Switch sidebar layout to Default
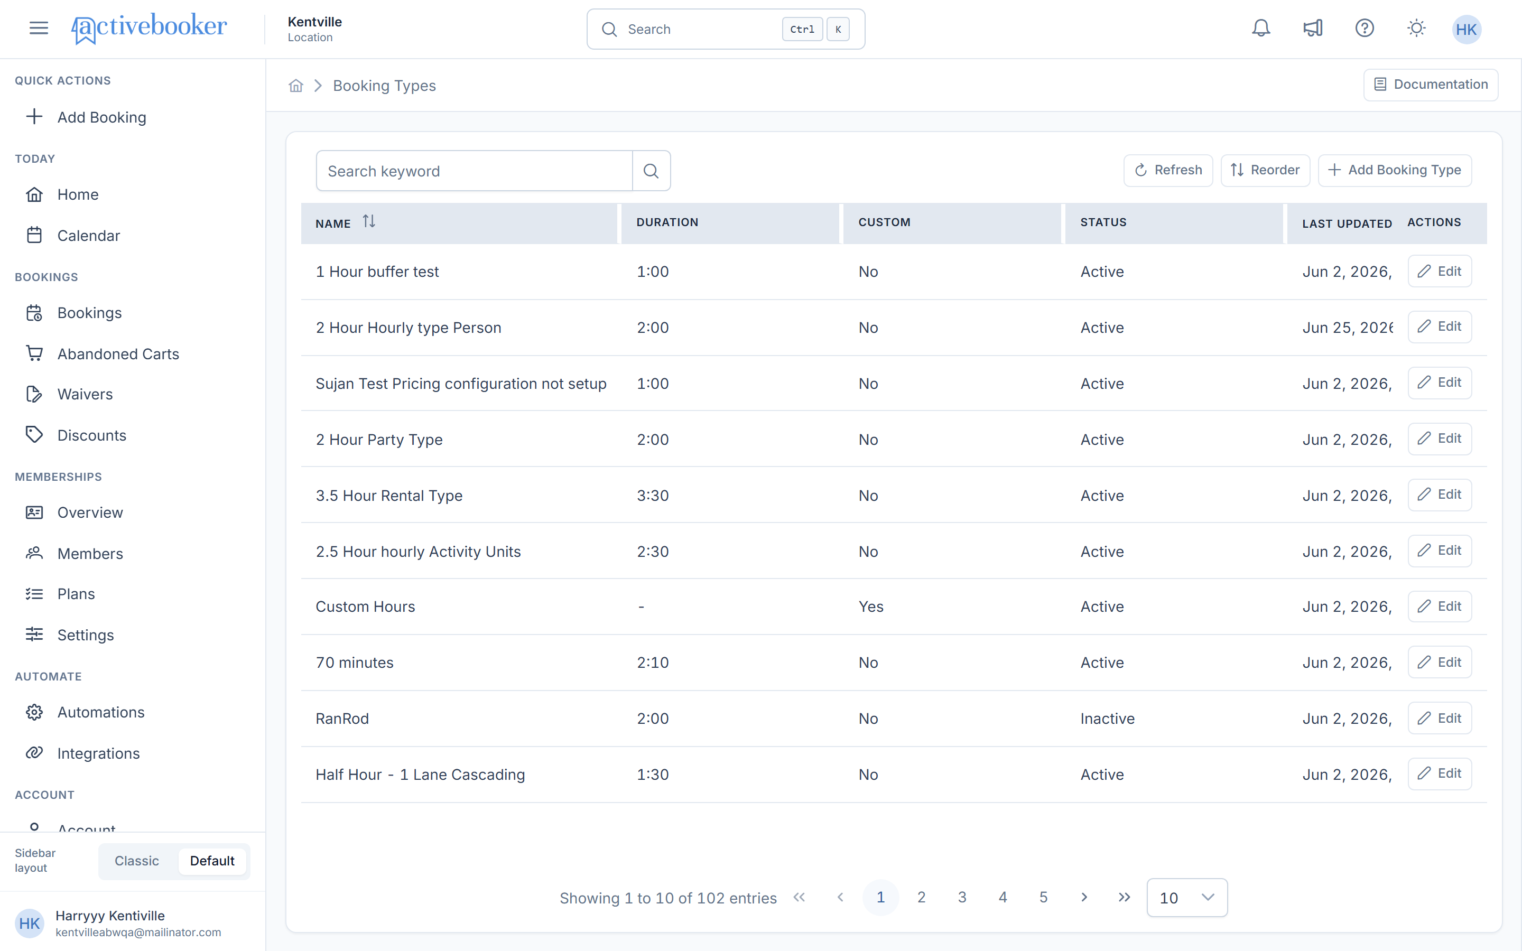 212,861
